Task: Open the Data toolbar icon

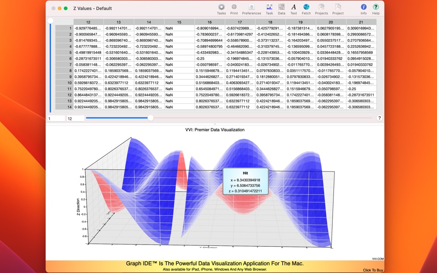Action: [282, 7]
